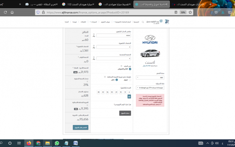235x147 pixels.
Task: Click التقدم بطلب التمويل apply button
Action: 80,128
